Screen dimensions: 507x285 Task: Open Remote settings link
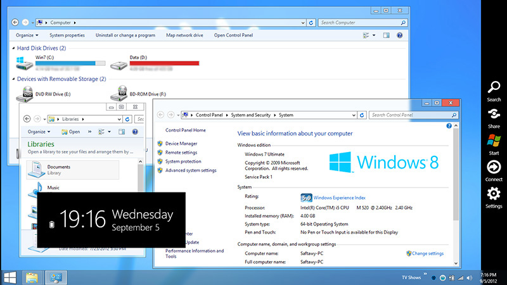coord(181,153)
